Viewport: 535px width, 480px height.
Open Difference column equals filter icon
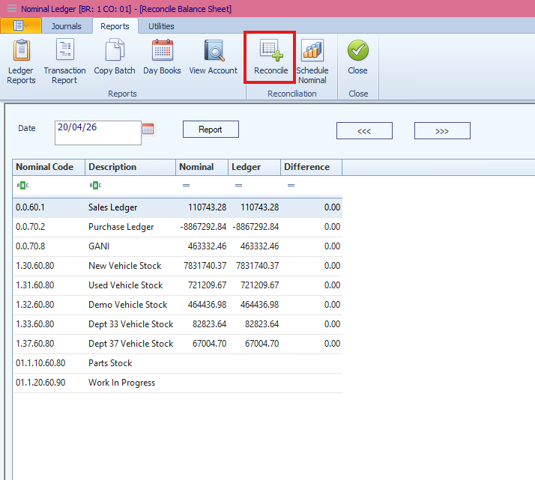[291, 186]
